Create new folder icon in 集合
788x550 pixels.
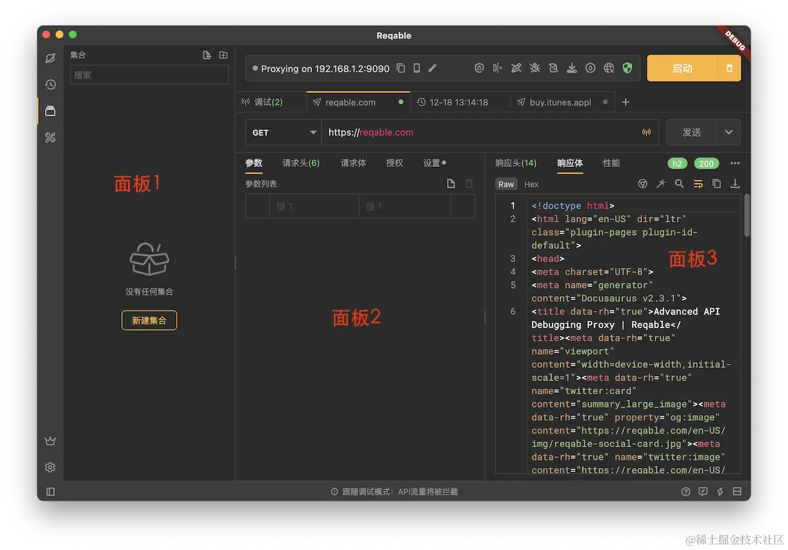223,55
